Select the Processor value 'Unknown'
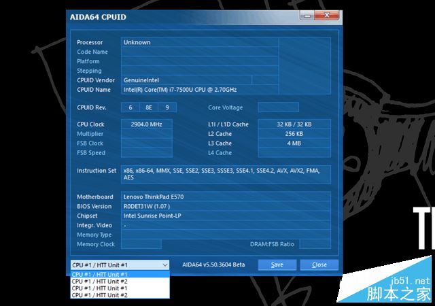 pos(137,42)
